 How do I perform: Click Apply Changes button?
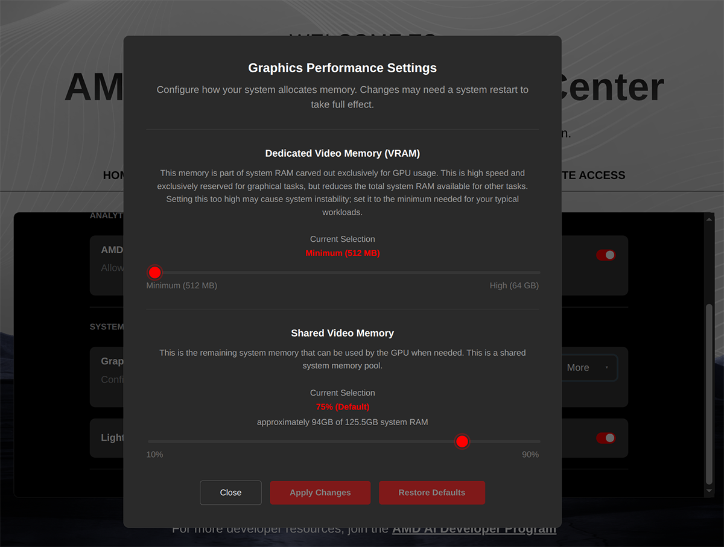320,493
